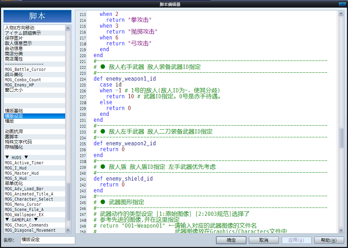
Task: Close the 脚本编辑器 window
Action: [x=342, y=4]
